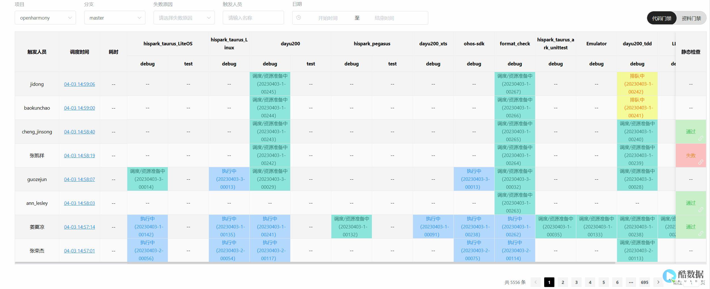Click the end time date field
The image size is (710, 289).
click(x=384, y=18)
